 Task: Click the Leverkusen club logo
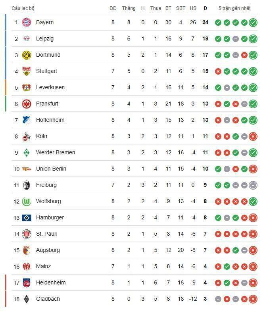tap(27, 87)
